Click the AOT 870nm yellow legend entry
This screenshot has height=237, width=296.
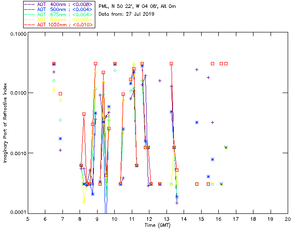coord(59,19)
